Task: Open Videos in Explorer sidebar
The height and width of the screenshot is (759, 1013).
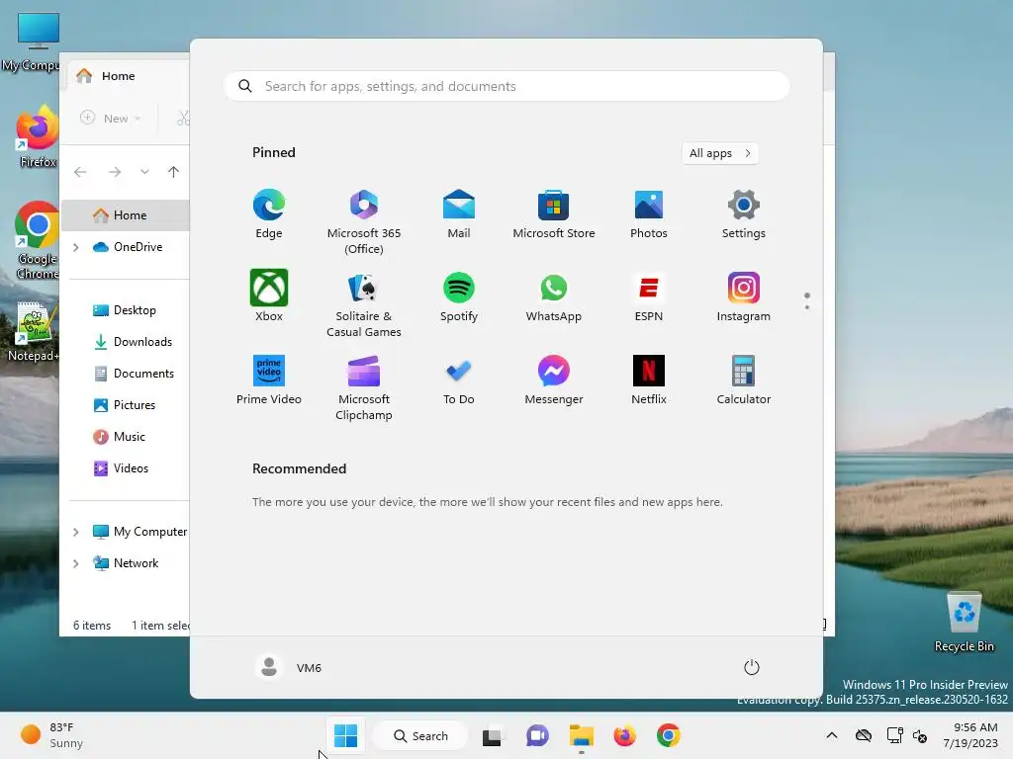Action: (x=121, y=468)
